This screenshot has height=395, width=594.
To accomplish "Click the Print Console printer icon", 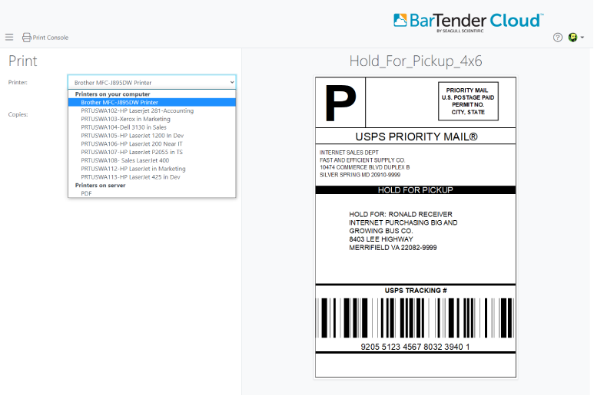I will tap(27, 38).
